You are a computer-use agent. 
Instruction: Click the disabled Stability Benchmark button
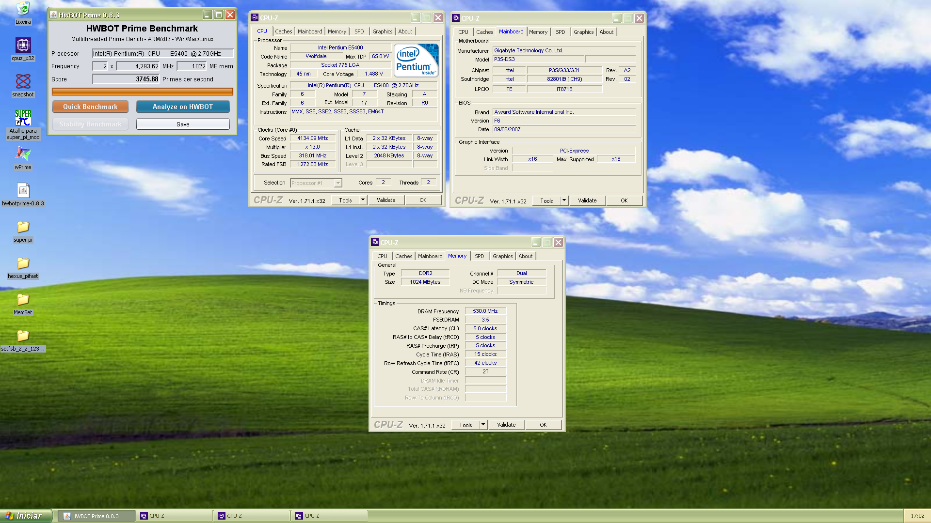point(90,124)
